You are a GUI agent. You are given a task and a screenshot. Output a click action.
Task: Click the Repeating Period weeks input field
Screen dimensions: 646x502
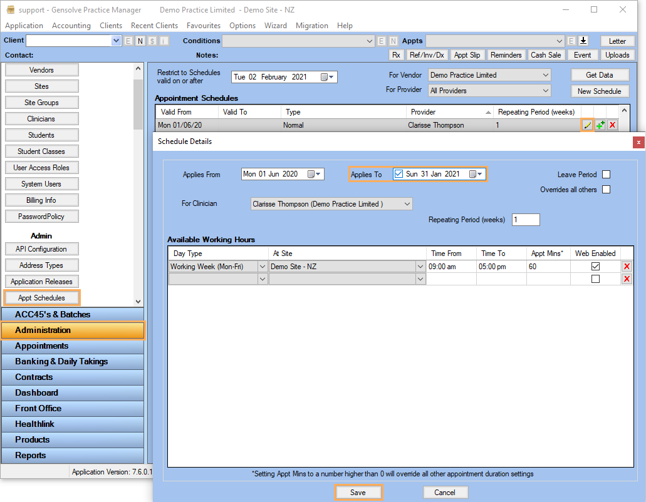click(526, 220)
